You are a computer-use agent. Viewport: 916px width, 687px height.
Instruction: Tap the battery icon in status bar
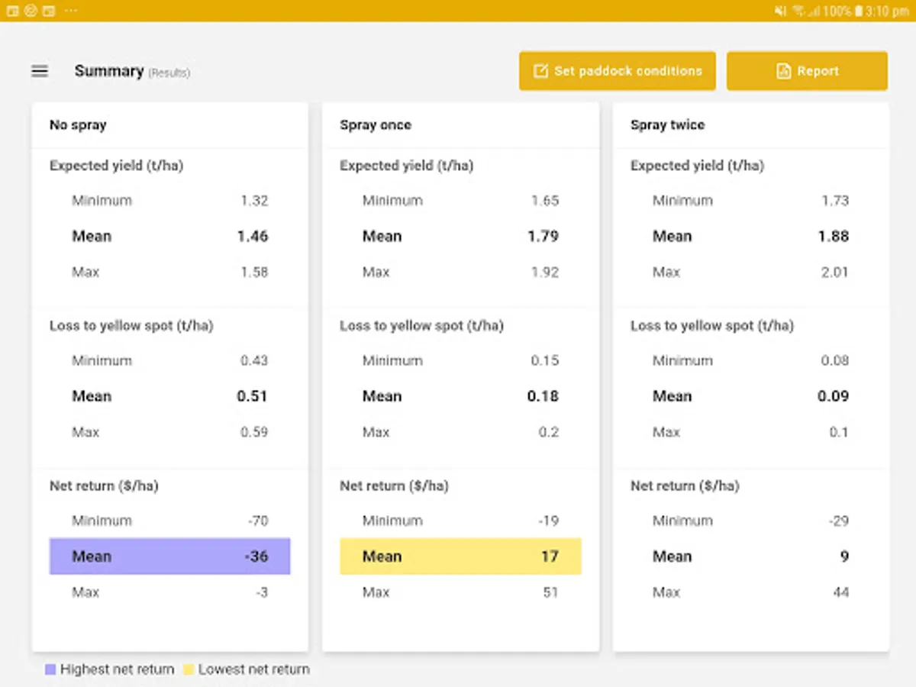click(x=860, y=11)
